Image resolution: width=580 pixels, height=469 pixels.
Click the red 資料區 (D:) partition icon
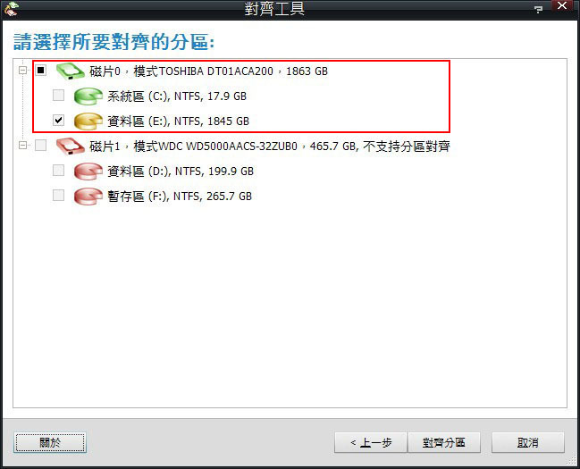(x=88, y=172)
